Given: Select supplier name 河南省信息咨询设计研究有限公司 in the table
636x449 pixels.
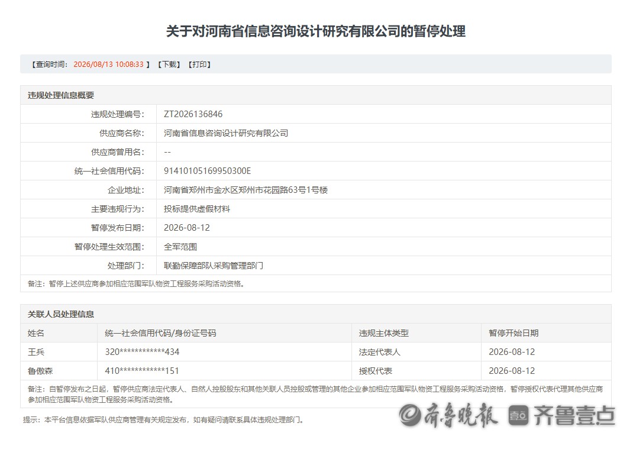Looking at the screenshot, I should click(226, 133).
